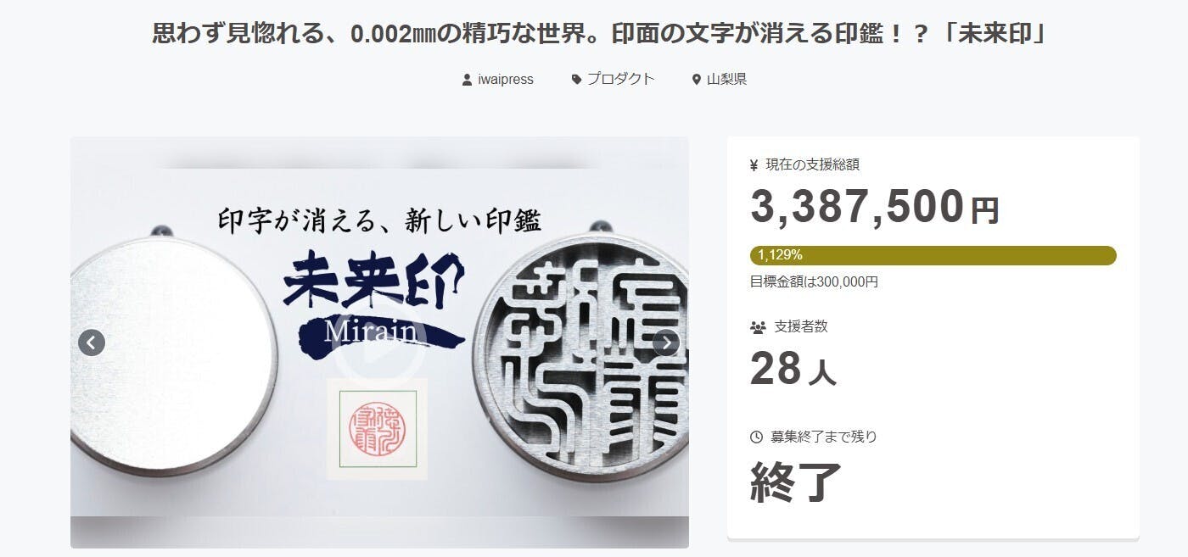Click the yen icon next to 現在の支援総額

tap(754, 165)
